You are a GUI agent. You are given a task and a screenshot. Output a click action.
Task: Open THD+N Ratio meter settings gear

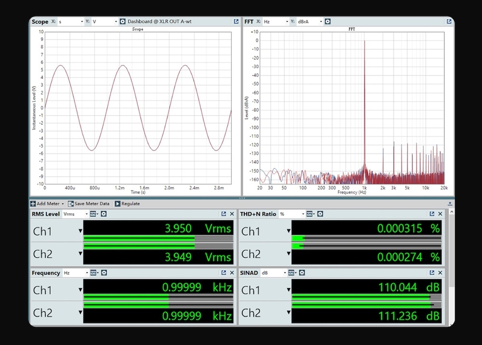pyautogui.click(x=321, y=214)
